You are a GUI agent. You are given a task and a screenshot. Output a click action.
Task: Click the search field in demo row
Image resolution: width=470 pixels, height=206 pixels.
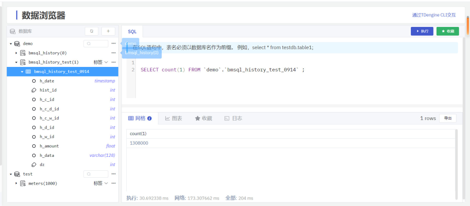pos(96,44)
